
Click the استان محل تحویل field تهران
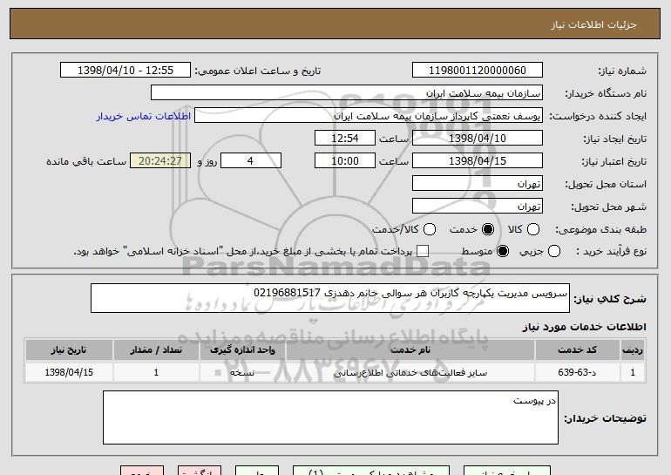pos(478,184)
